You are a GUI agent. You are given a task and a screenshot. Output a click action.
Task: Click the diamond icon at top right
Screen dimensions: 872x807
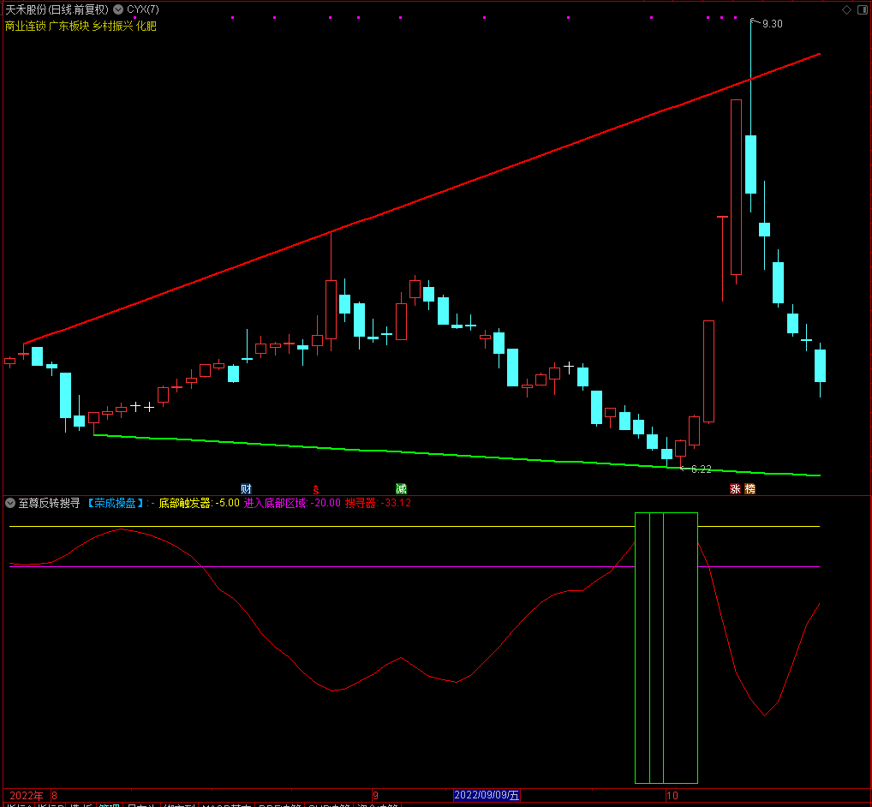846,9
